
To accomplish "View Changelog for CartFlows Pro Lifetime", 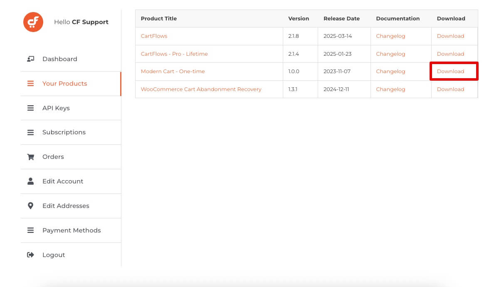I will (x=390, y=54).
